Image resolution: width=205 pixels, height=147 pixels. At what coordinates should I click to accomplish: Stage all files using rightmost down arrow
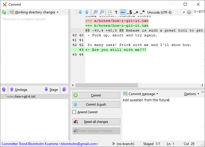click(x=64, y=90)
